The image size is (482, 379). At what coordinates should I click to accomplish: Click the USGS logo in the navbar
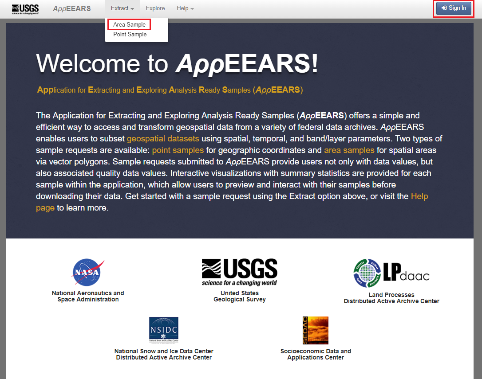pyautogui.click(x=25, y=9)
